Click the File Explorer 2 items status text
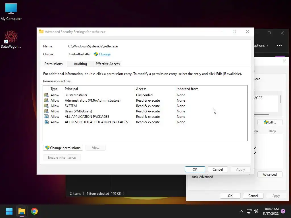The height and width of the screenshot is (218, 291). (x=75, y=193)
